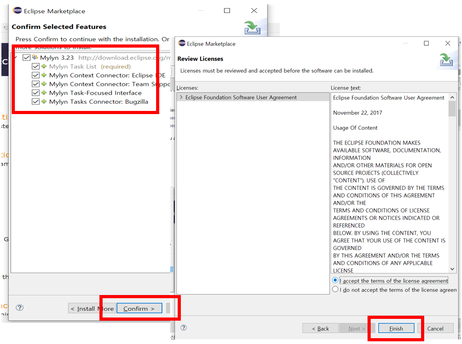Toggle the Mylyn 3.23 checkbox

tap(27, 57)
